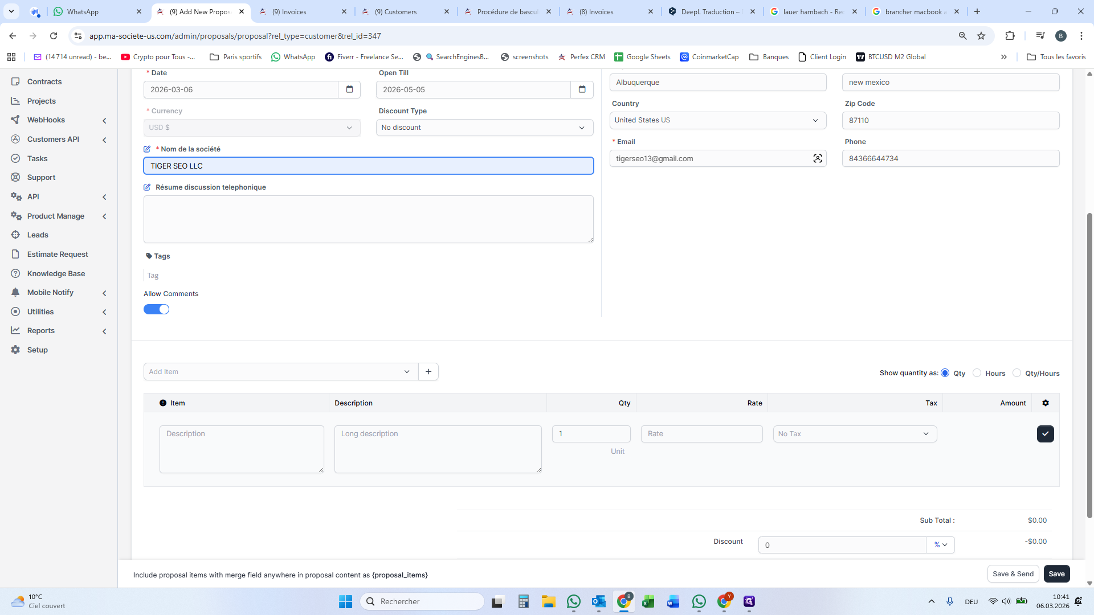This screenshot has width=1094, height=615.
Task: Click contact icon inside Email field
Action: click(x=818, y=159)
